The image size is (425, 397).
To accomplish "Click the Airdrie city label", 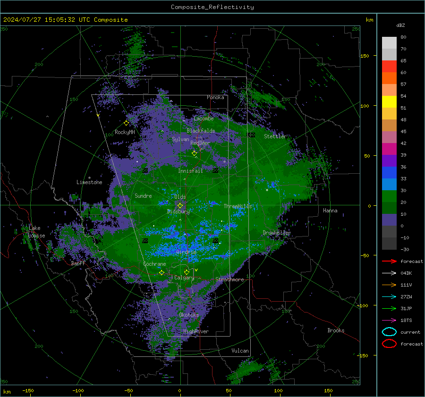I will tap(186, 252).
